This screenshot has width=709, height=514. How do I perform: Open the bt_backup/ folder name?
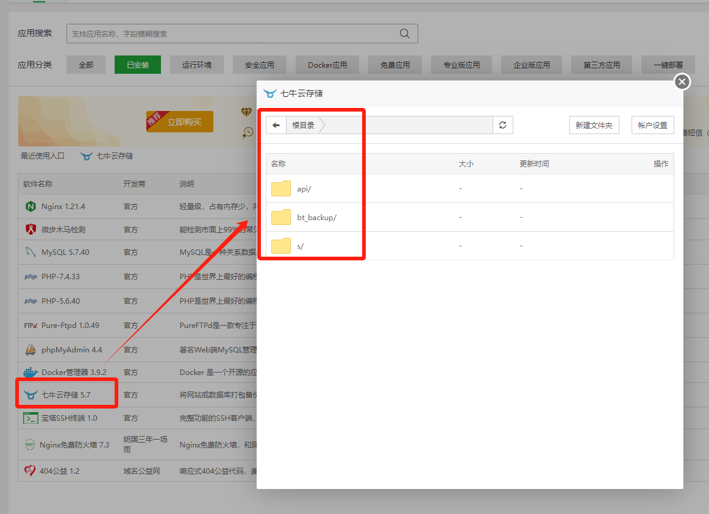(x=316, y=218)
